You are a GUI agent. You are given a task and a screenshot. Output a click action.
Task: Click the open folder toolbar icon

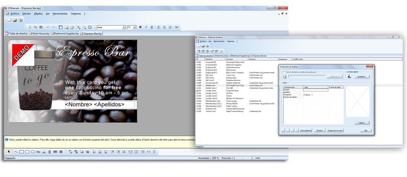pos(14,20)
